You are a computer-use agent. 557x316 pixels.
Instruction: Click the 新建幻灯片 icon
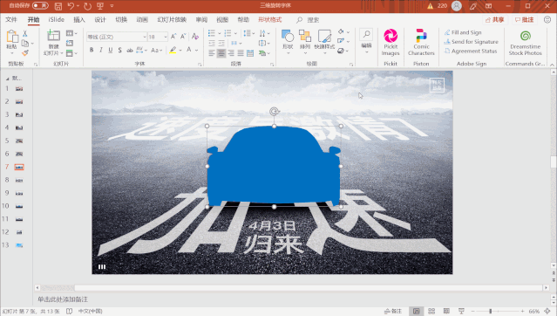(54, 36)
